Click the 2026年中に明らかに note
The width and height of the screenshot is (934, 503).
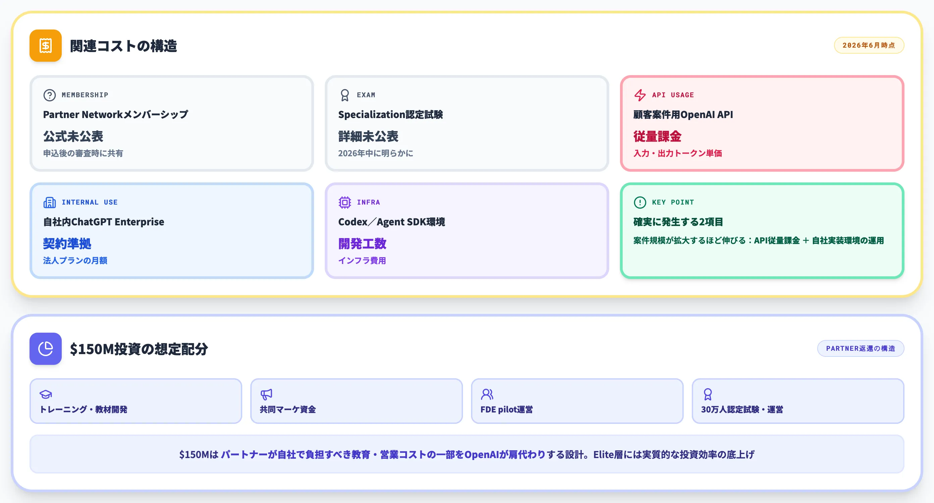coord(376,153)
